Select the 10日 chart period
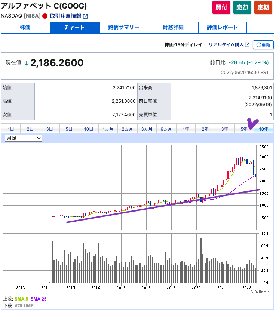Viewport: 276px width, 311px height. point(89,129)
